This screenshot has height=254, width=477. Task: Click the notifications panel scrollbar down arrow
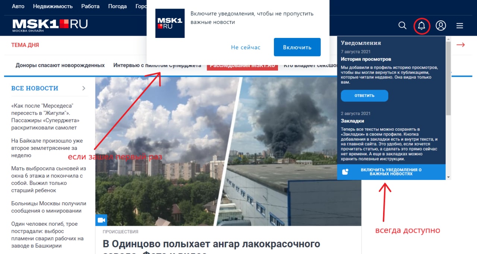click(448, 177)
